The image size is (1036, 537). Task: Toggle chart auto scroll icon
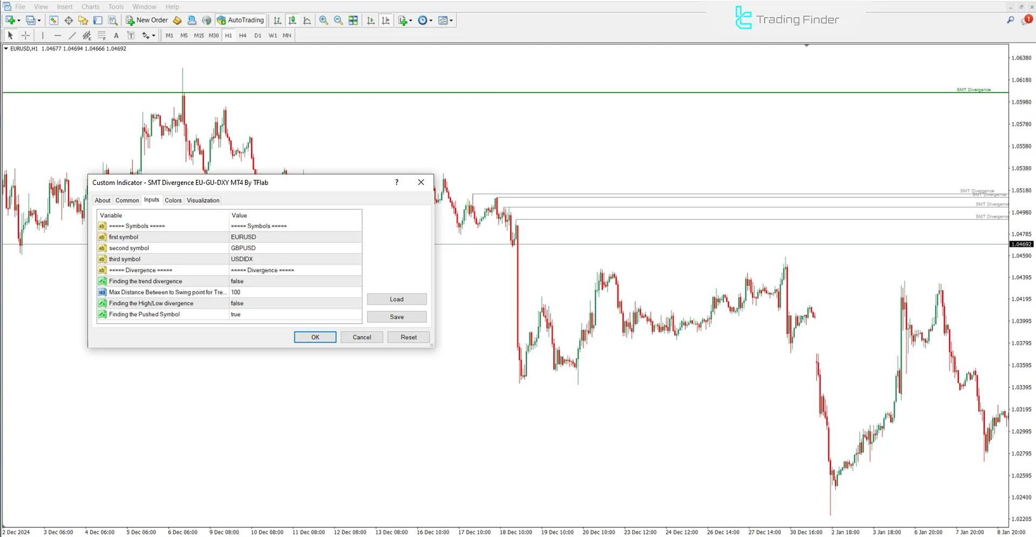point(371,20)
